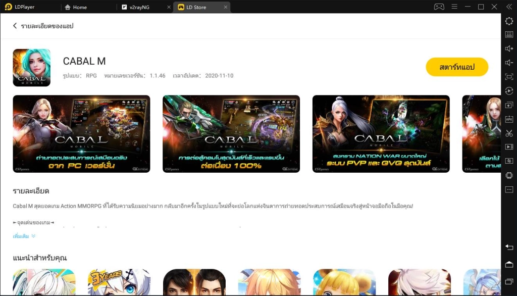This screenshot has width=517, height=296.
Task: Open the recommended 3 Years anniversary app
Action: 119,282
